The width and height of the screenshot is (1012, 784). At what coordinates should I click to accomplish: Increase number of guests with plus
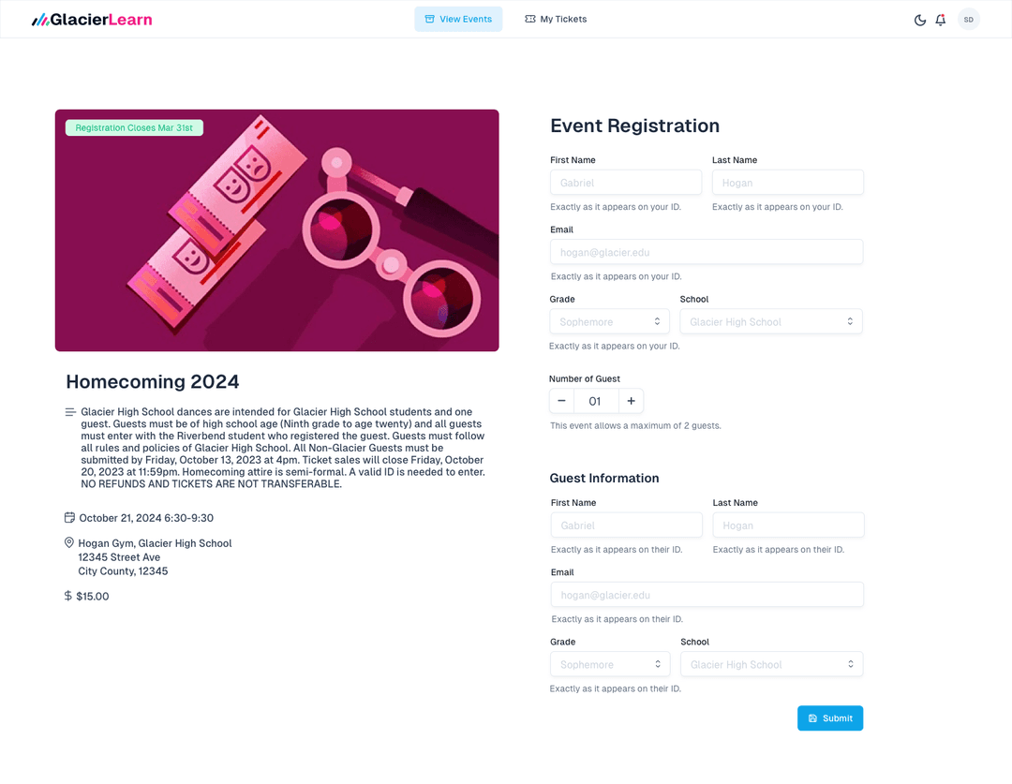[631, 401]
